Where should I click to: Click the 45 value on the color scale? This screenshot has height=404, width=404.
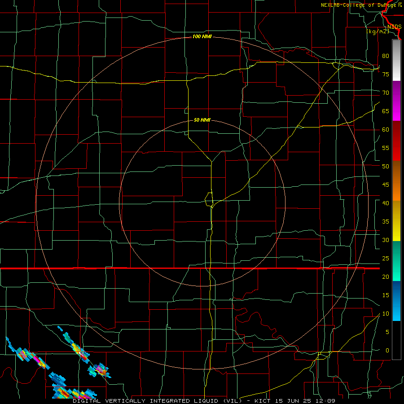pyautogui.click(x=386, y=185)
